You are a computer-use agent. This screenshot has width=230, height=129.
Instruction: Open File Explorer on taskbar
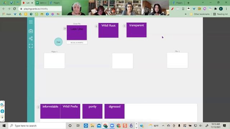point(92,126)
